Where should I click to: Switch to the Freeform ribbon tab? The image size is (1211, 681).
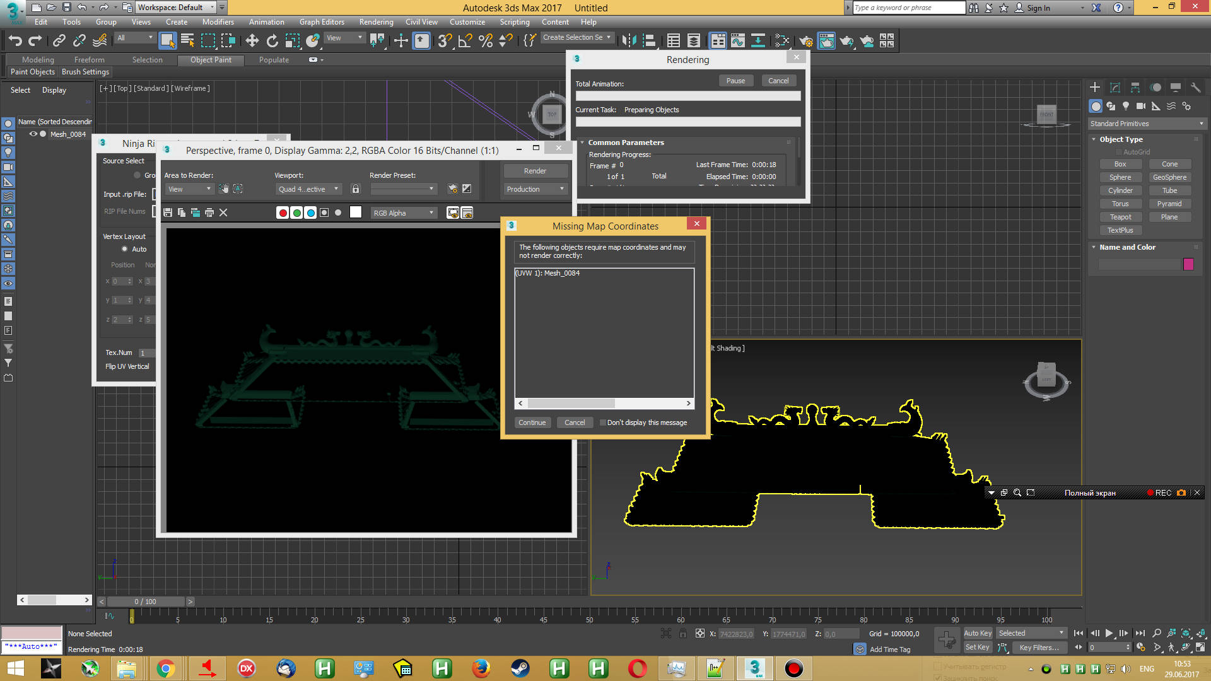click(89, 60)
